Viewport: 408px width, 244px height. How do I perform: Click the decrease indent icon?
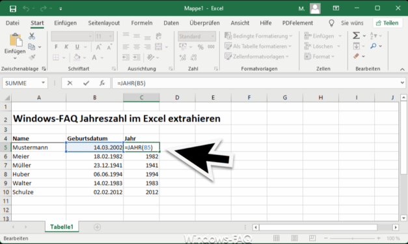pyautogui.click(x=126, y=57)
